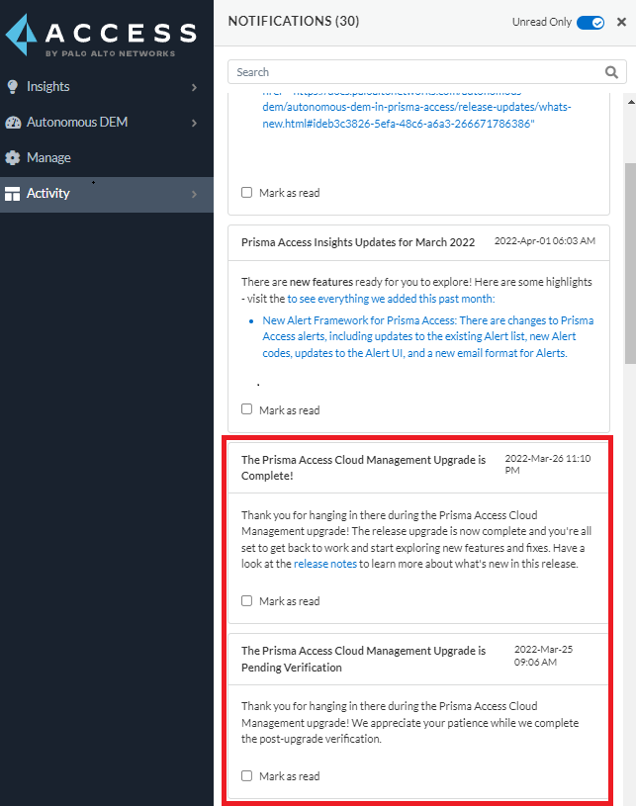This screenshot has height=806, width=636.
Task: Click the notifications scrollbar thumb
Action: click(630, 263)
